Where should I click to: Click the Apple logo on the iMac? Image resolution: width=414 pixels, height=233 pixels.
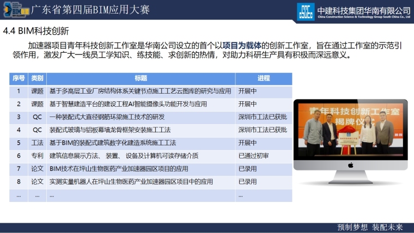[x=350, y=165]
